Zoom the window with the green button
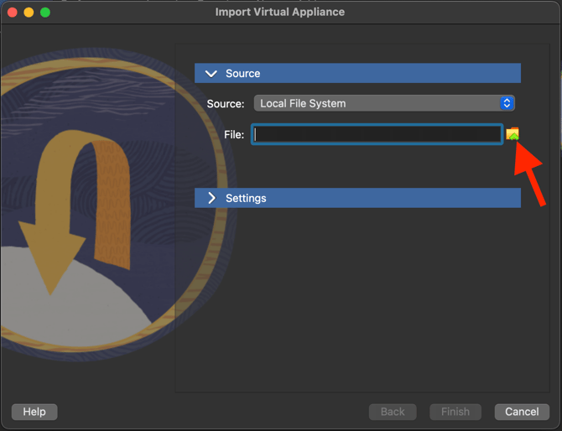This screenshot has height=431, width=562. click(x=45, y=13)
